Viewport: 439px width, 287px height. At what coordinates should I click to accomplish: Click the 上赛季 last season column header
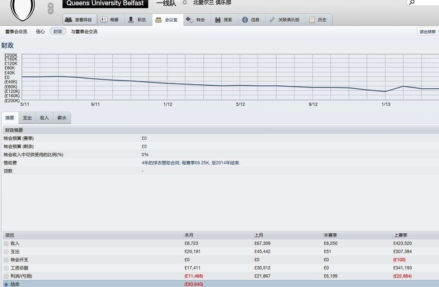(400, 235)
